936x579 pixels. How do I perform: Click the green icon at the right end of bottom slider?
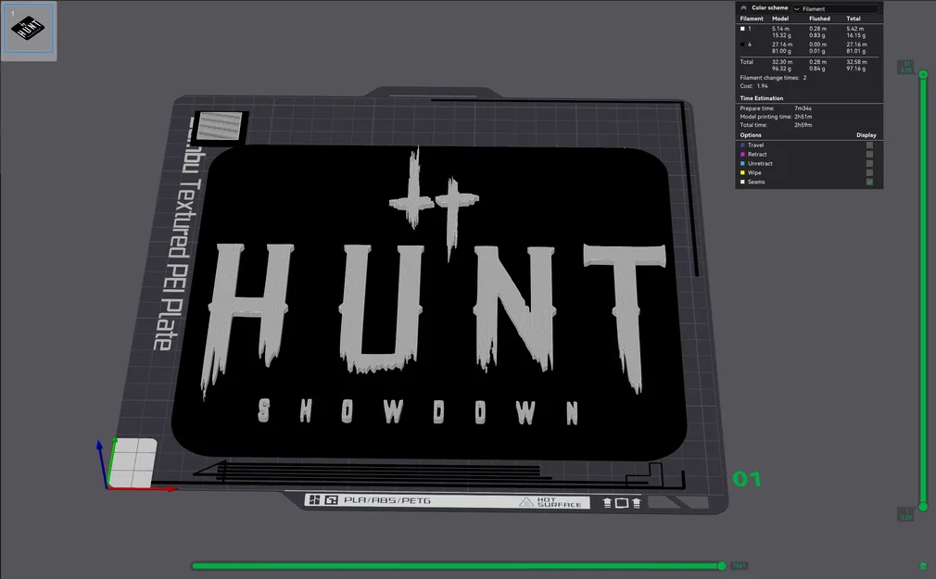(x=923, y=566)
